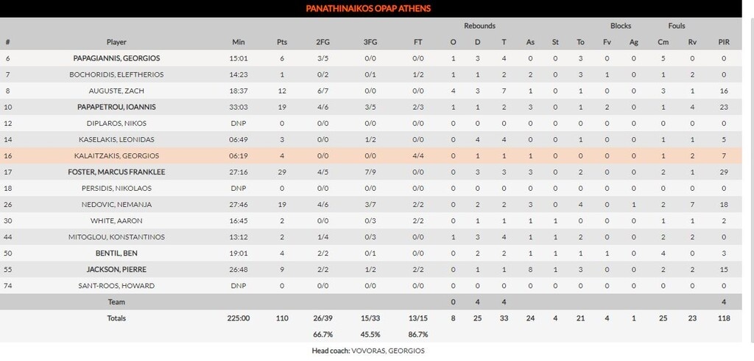
Task: Click the Pts column header
Action: tap(282, 42)
